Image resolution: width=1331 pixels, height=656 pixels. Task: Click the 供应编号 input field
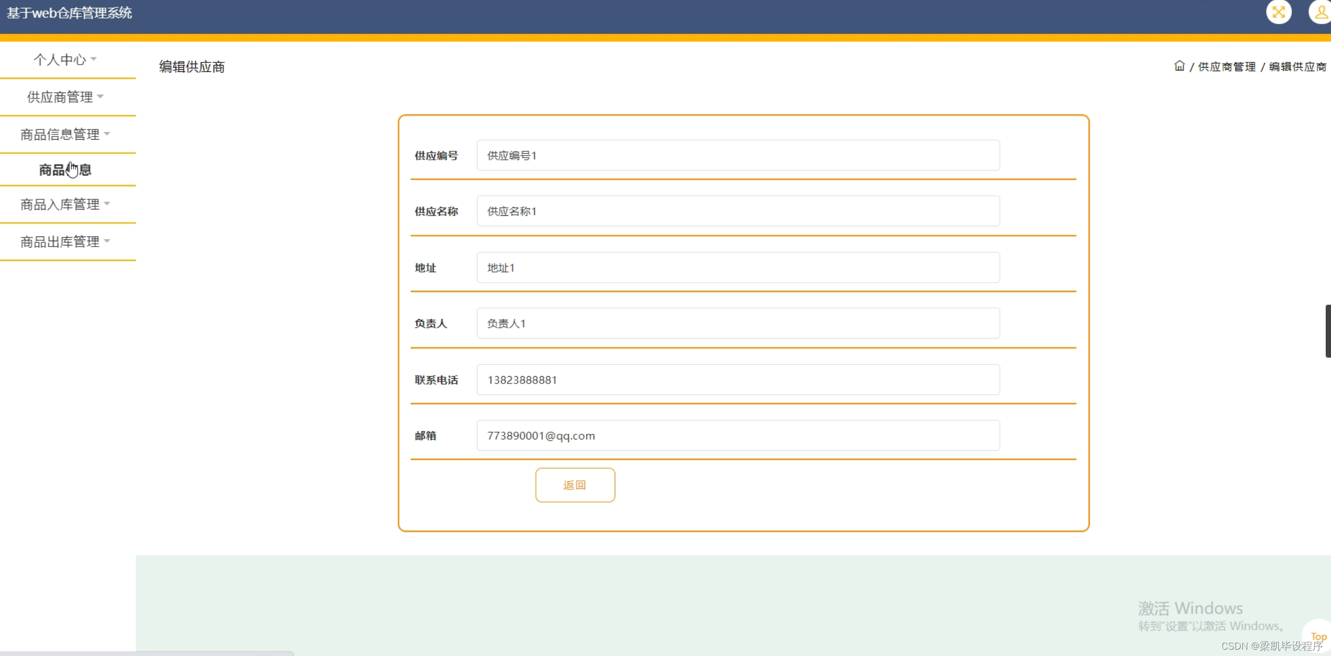737,156
